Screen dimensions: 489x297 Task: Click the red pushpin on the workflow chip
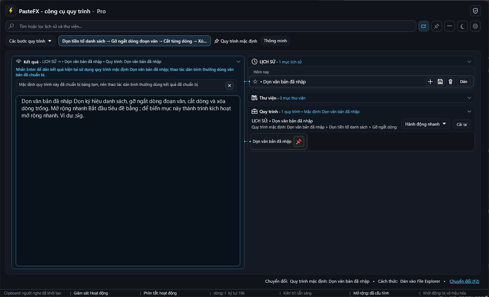[x=299, y=142]
